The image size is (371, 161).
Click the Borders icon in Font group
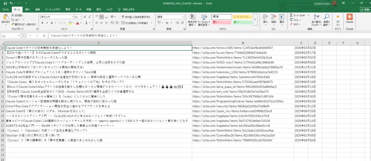pos(61,23)
